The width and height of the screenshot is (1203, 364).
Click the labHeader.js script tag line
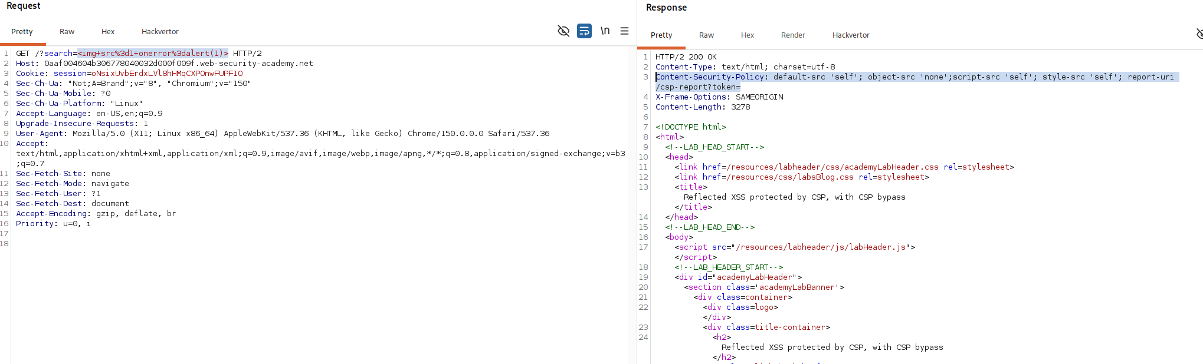795,247
